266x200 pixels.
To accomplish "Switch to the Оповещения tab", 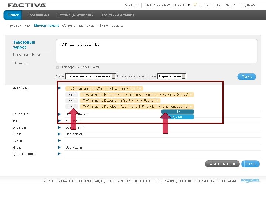I will [x=38, y=15].
